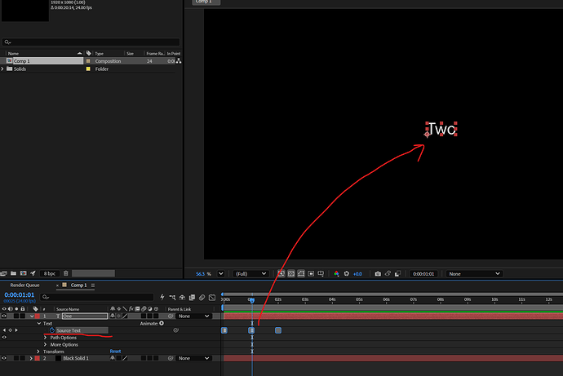Go to previous Source Text keyframe

point(4,330)
